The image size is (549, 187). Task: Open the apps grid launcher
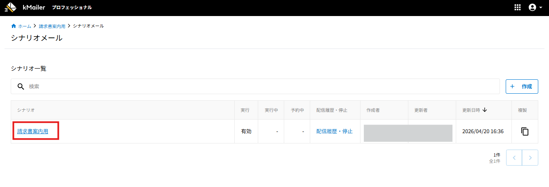point(518,7)
